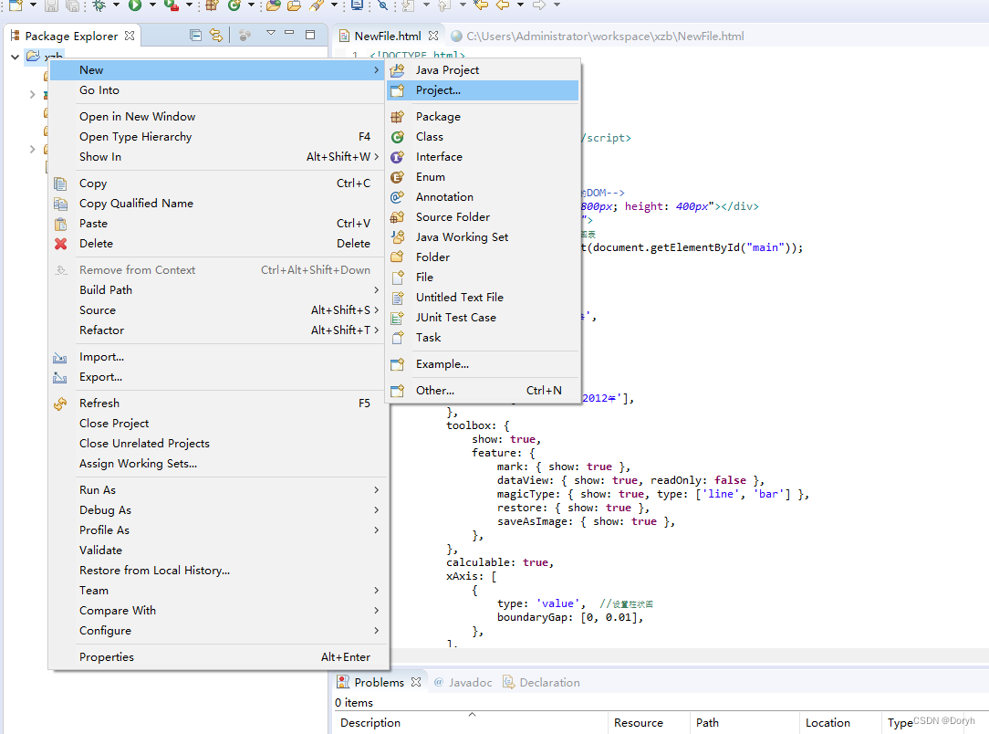Open dropdown next to New Class icon
Image resolution: width=989 pixels, height=734 pixels.
[x=251, y=5]
